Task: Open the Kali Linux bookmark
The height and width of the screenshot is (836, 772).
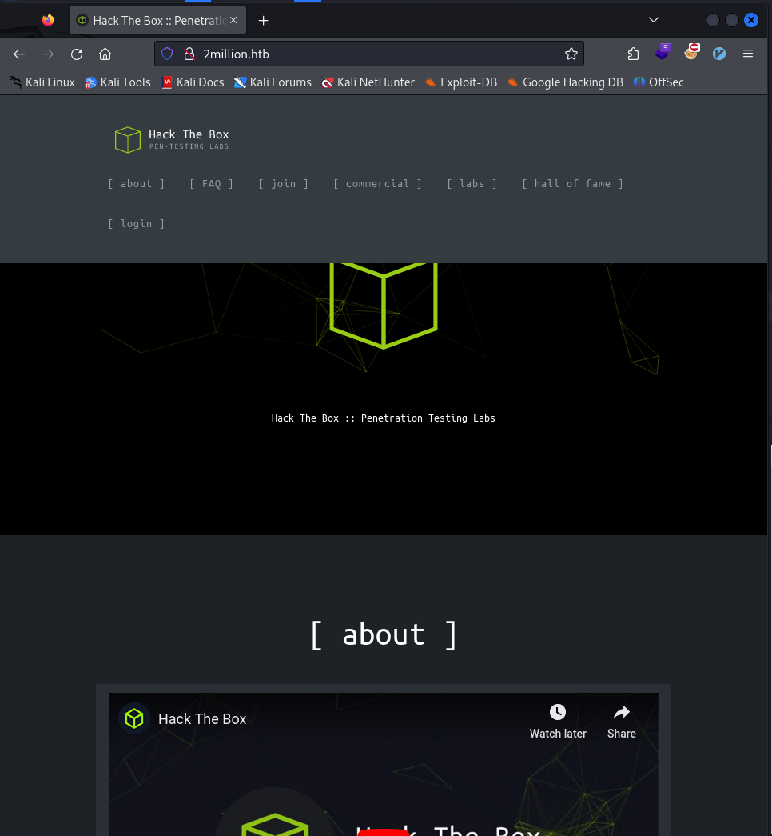Action: pyautogui.click(x=42, y=82)
